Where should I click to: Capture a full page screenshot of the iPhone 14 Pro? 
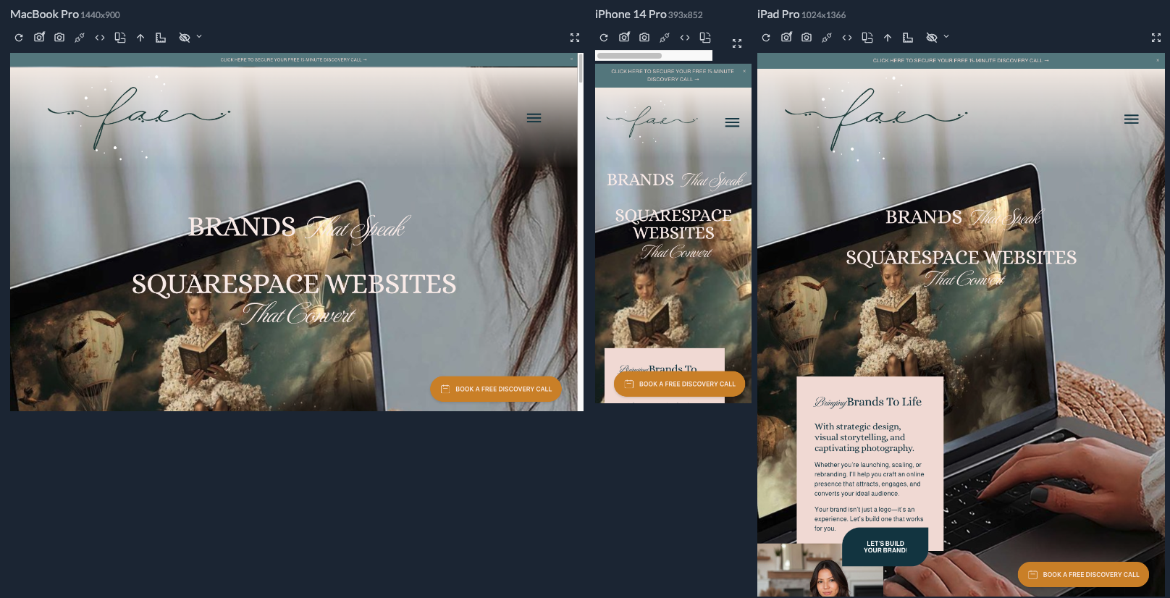[x=644, y=38]
